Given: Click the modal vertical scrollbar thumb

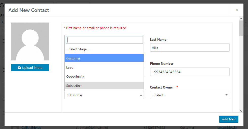Looking at the screenshot, I should pyautogui.click(x=241, y=28).
